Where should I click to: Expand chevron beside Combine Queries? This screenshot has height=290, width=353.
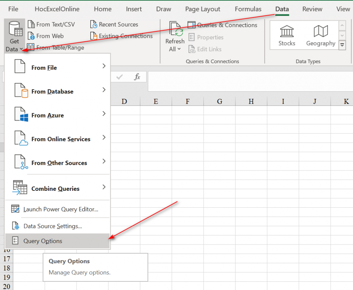tap(104, 187)
